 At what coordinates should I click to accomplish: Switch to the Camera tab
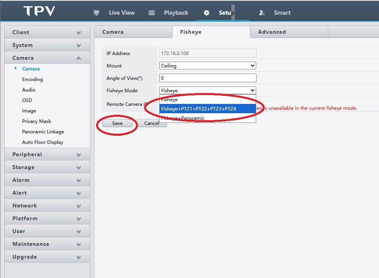pyautogui.click(x=113, y=32)
